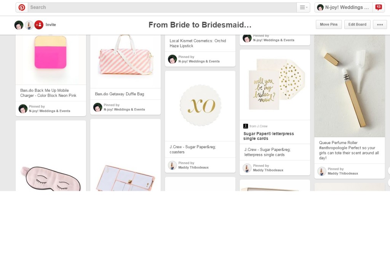Click the #anthropologie hashtag in perfume description
This screenshot has height=269, width=390.
click(x=333, y=148)
